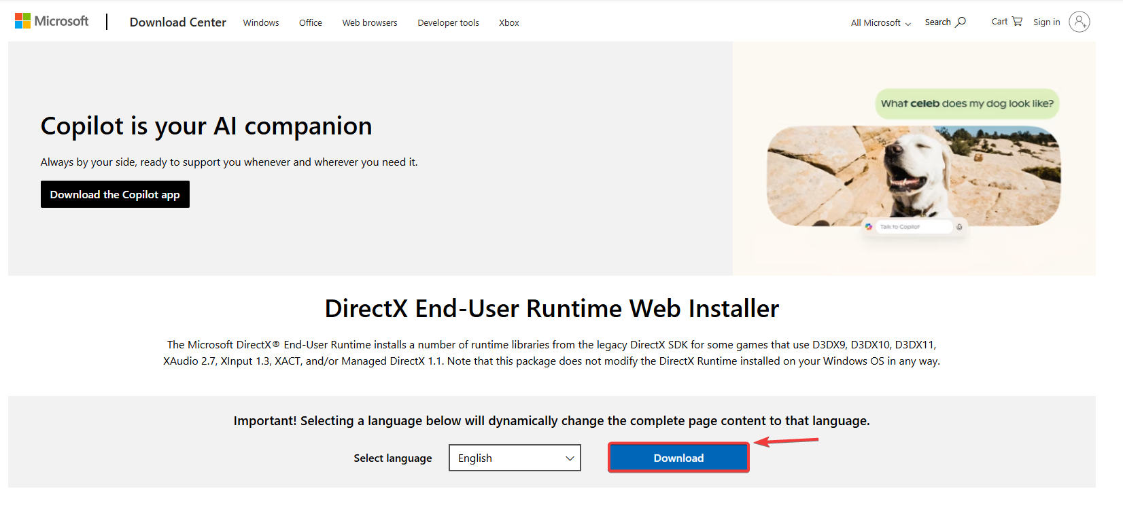Click the dog photo in Copilot banner
The width and height of the screenshot is (1123, 510).
point(914,176)
